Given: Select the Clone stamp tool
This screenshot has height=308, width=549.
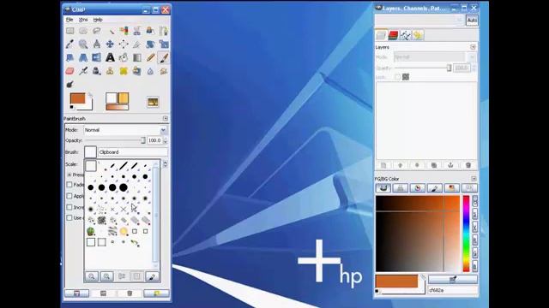Looking at the screenshot, I should coord(111,71).
